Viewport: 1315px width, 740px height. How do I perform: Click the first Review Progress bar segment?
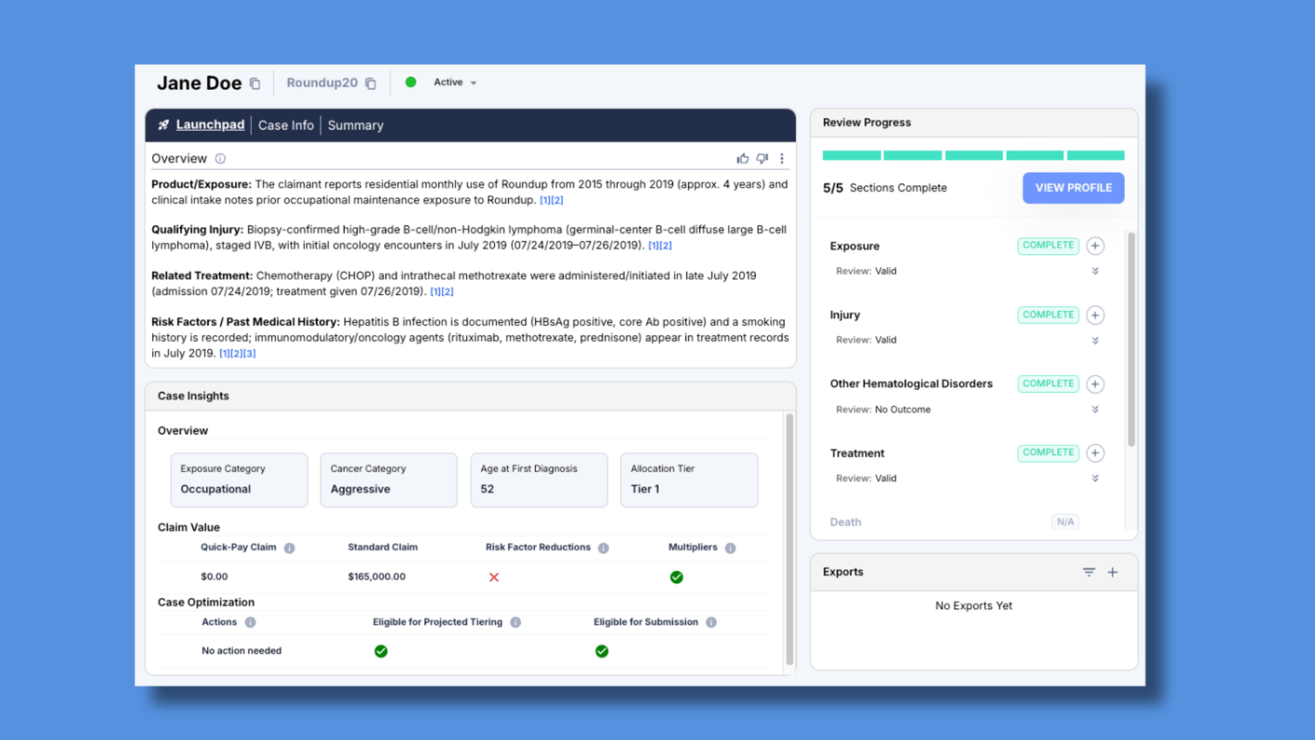[851, 156]
